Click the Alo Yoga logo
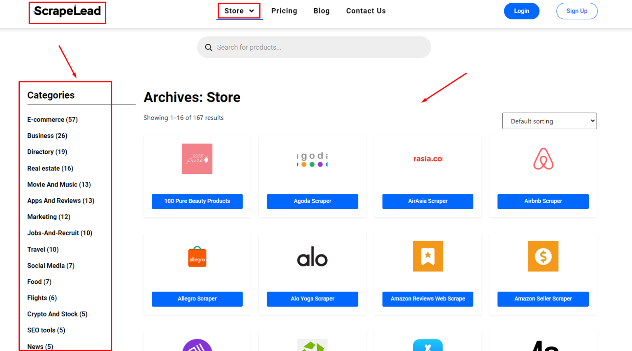This screenshot has height=351, width=632. (312, 256)
